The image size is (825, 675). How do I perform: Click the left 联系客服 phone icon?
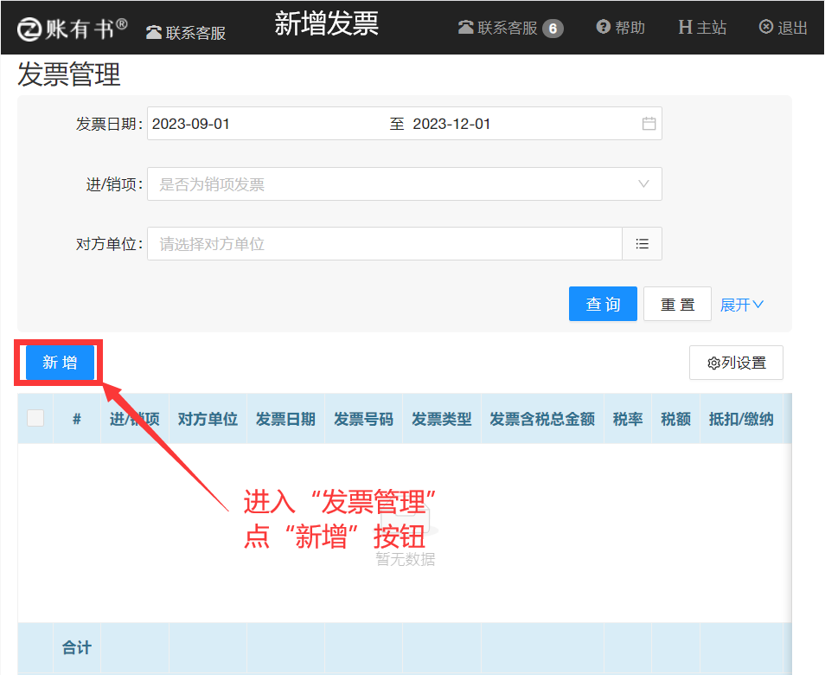click(154, 33)
